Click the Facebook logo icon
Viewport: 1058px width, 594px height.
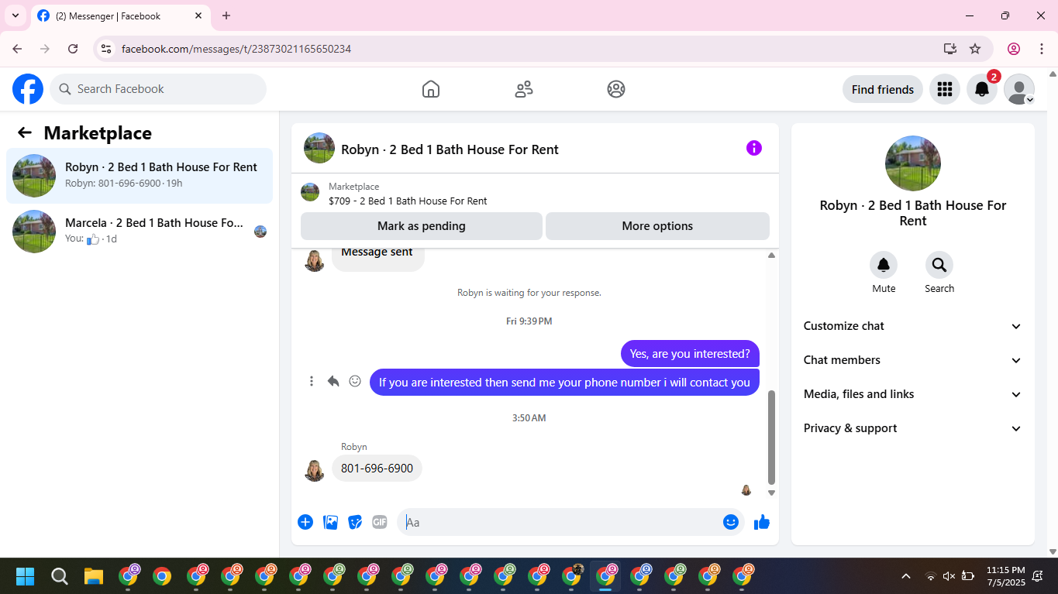tap(28, 89)
